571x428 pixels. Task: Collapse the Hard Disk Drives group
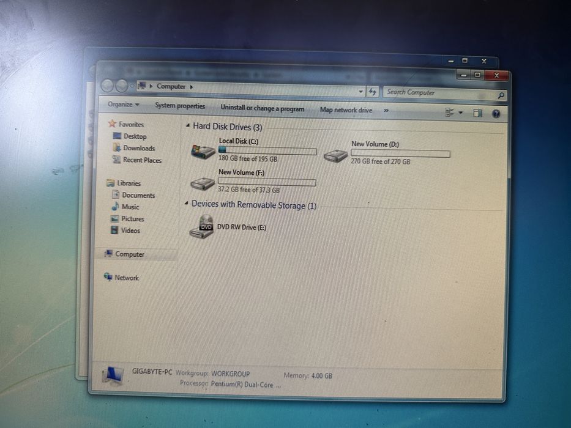point(187,125)
